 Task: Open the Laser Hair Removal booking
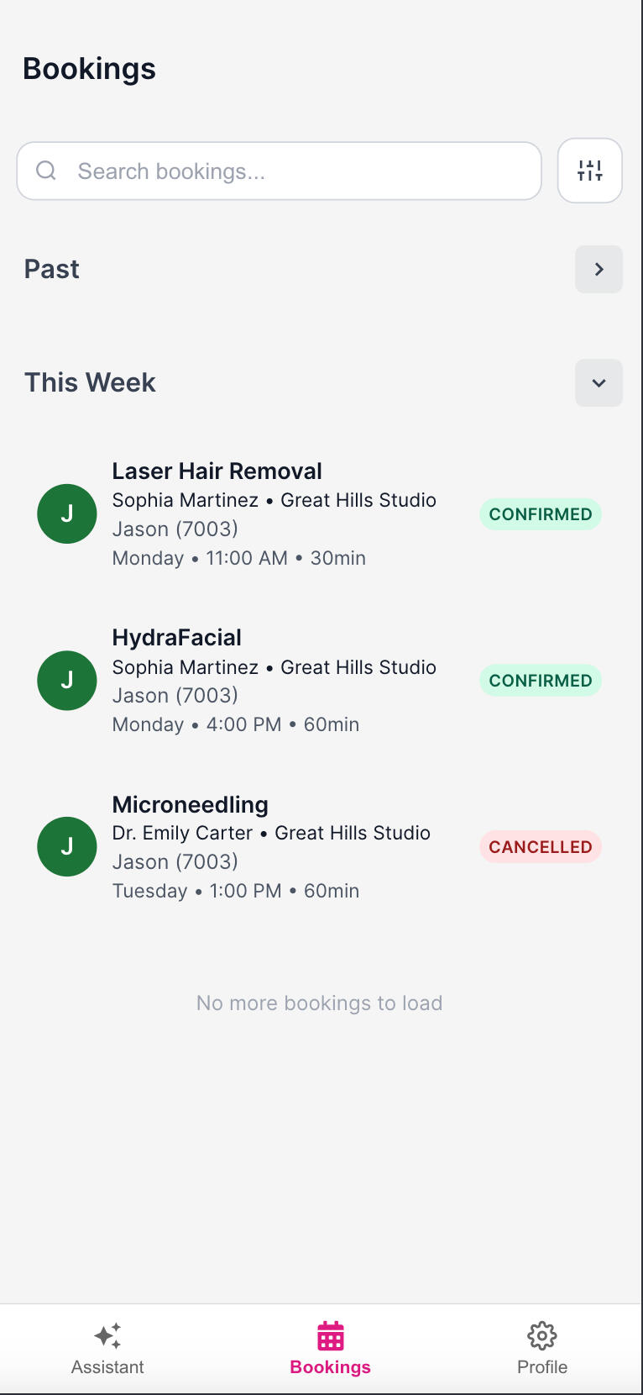click(x=217, y=471)
